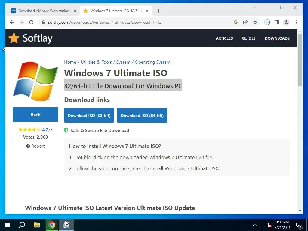Switch to Download VMware Workstation tab
308x231 pixels.
click(44, 11)
